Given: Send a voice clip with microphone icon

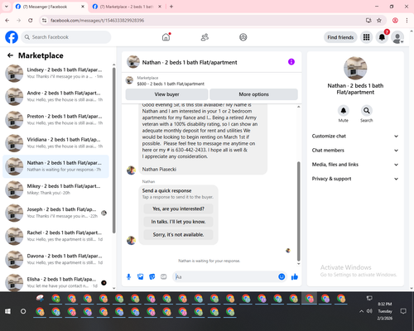Looking at the screenshot, I should point(128,276).
